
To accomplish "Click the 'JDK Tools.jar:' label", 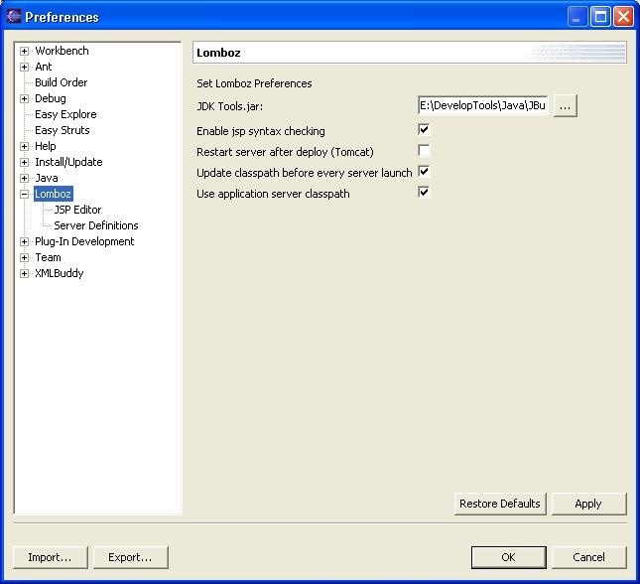I will pos(230,106).
